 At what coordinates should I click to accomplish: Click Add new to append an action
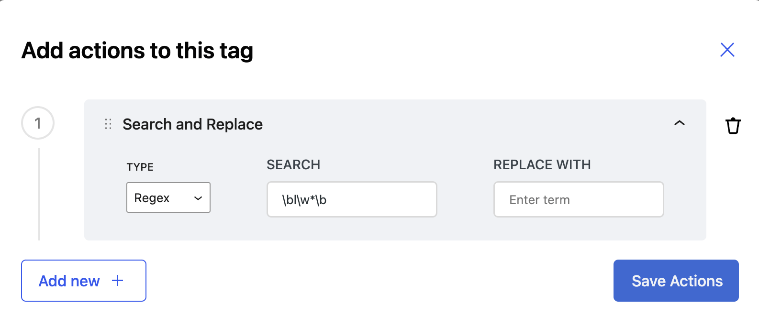point(83,281)
